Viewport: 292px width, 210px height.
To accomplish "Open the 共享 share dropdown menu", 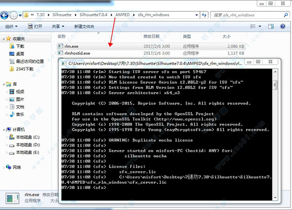I will pyautogui.click(x=58, y=26).
